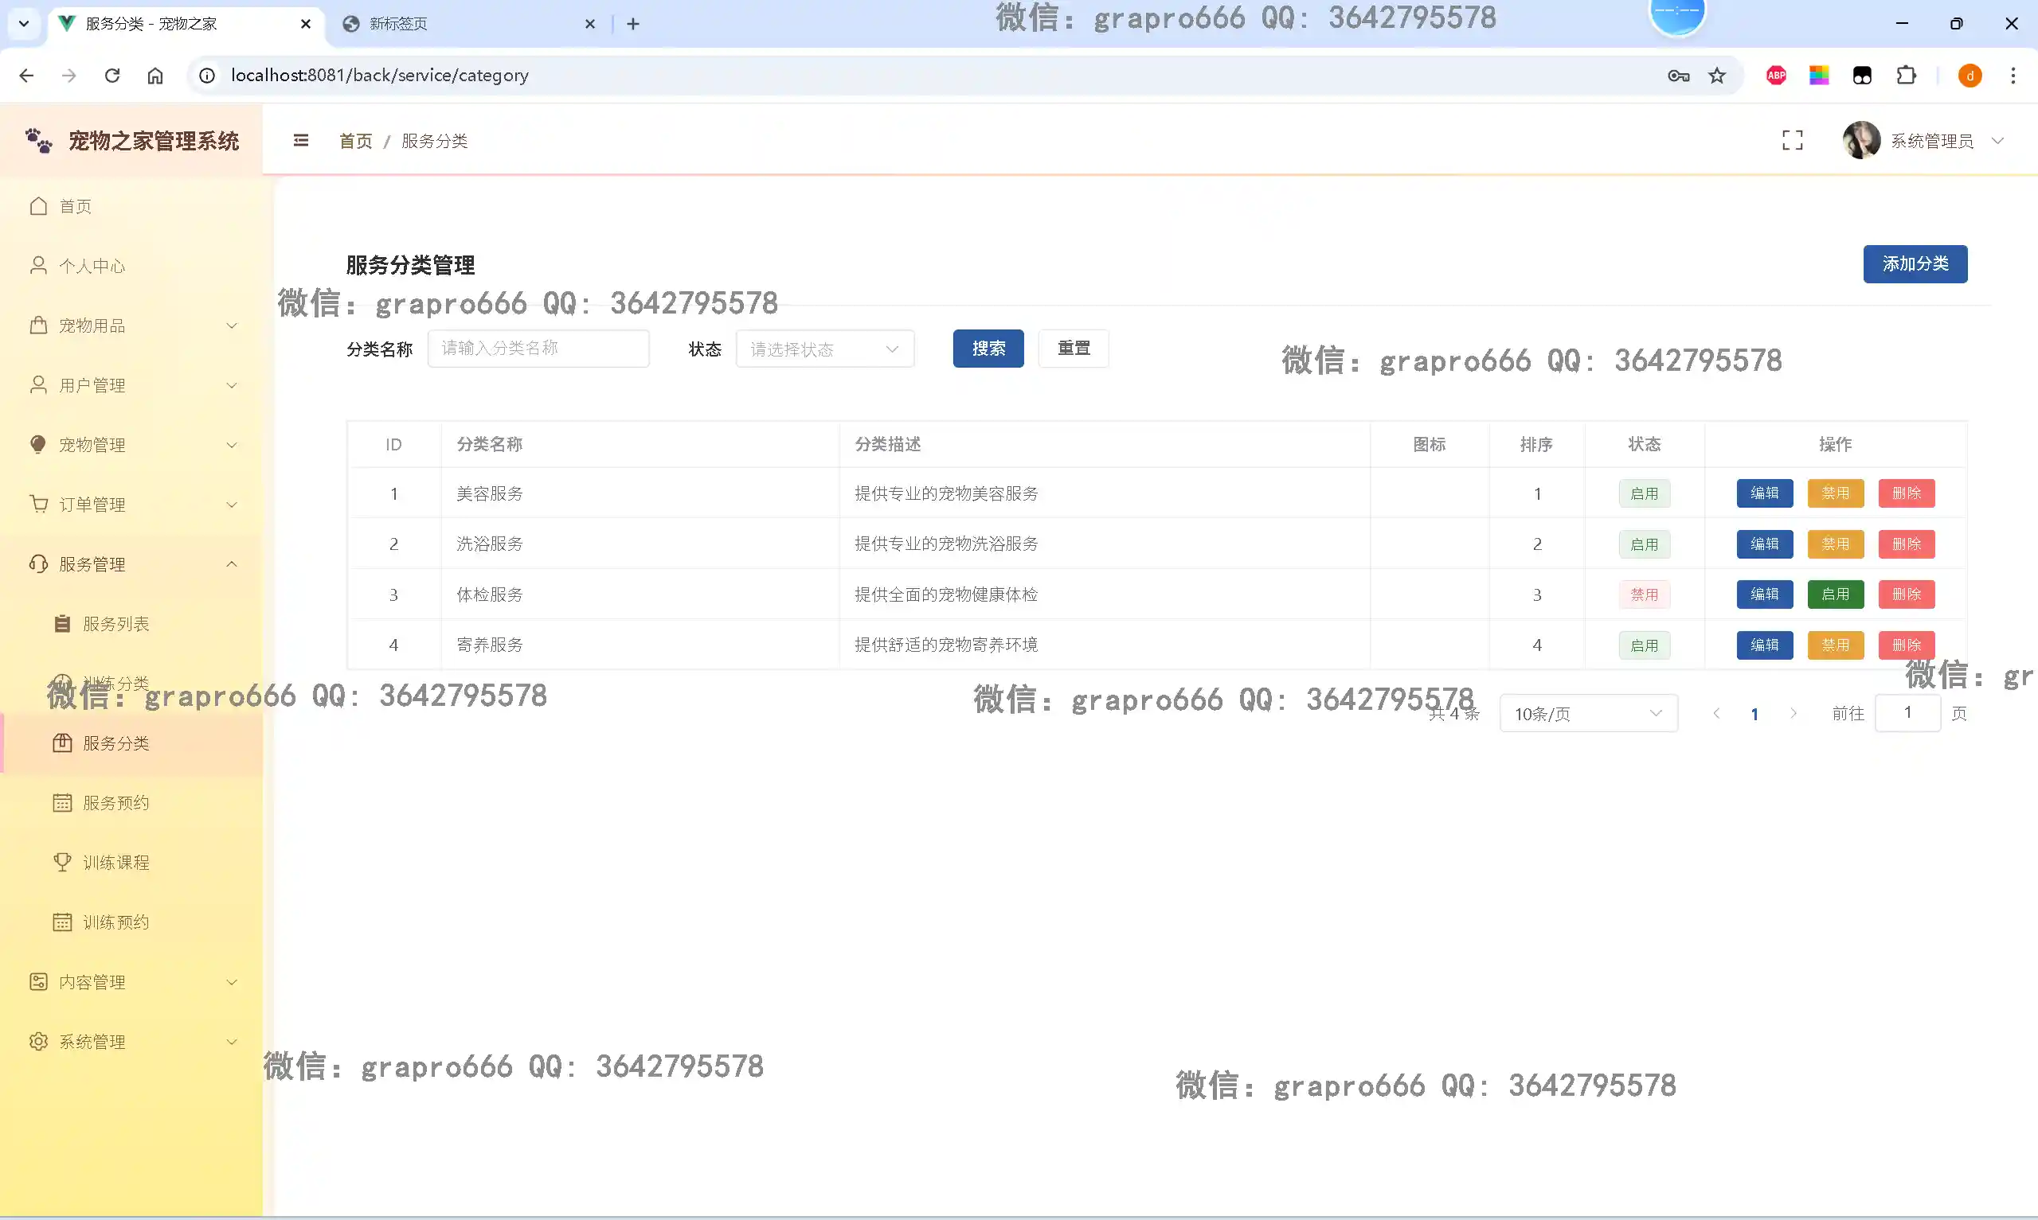Click the sidebar collapse hamburger icon

(x=301, y=141)
